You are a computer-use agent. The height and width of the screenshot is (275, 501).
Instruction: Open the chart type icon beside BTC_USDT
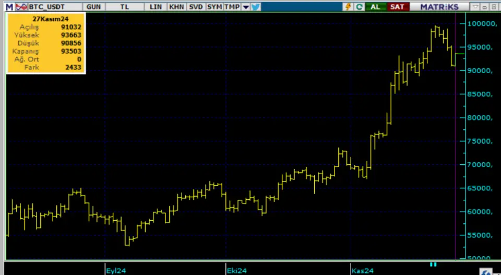tap(20, 7)
